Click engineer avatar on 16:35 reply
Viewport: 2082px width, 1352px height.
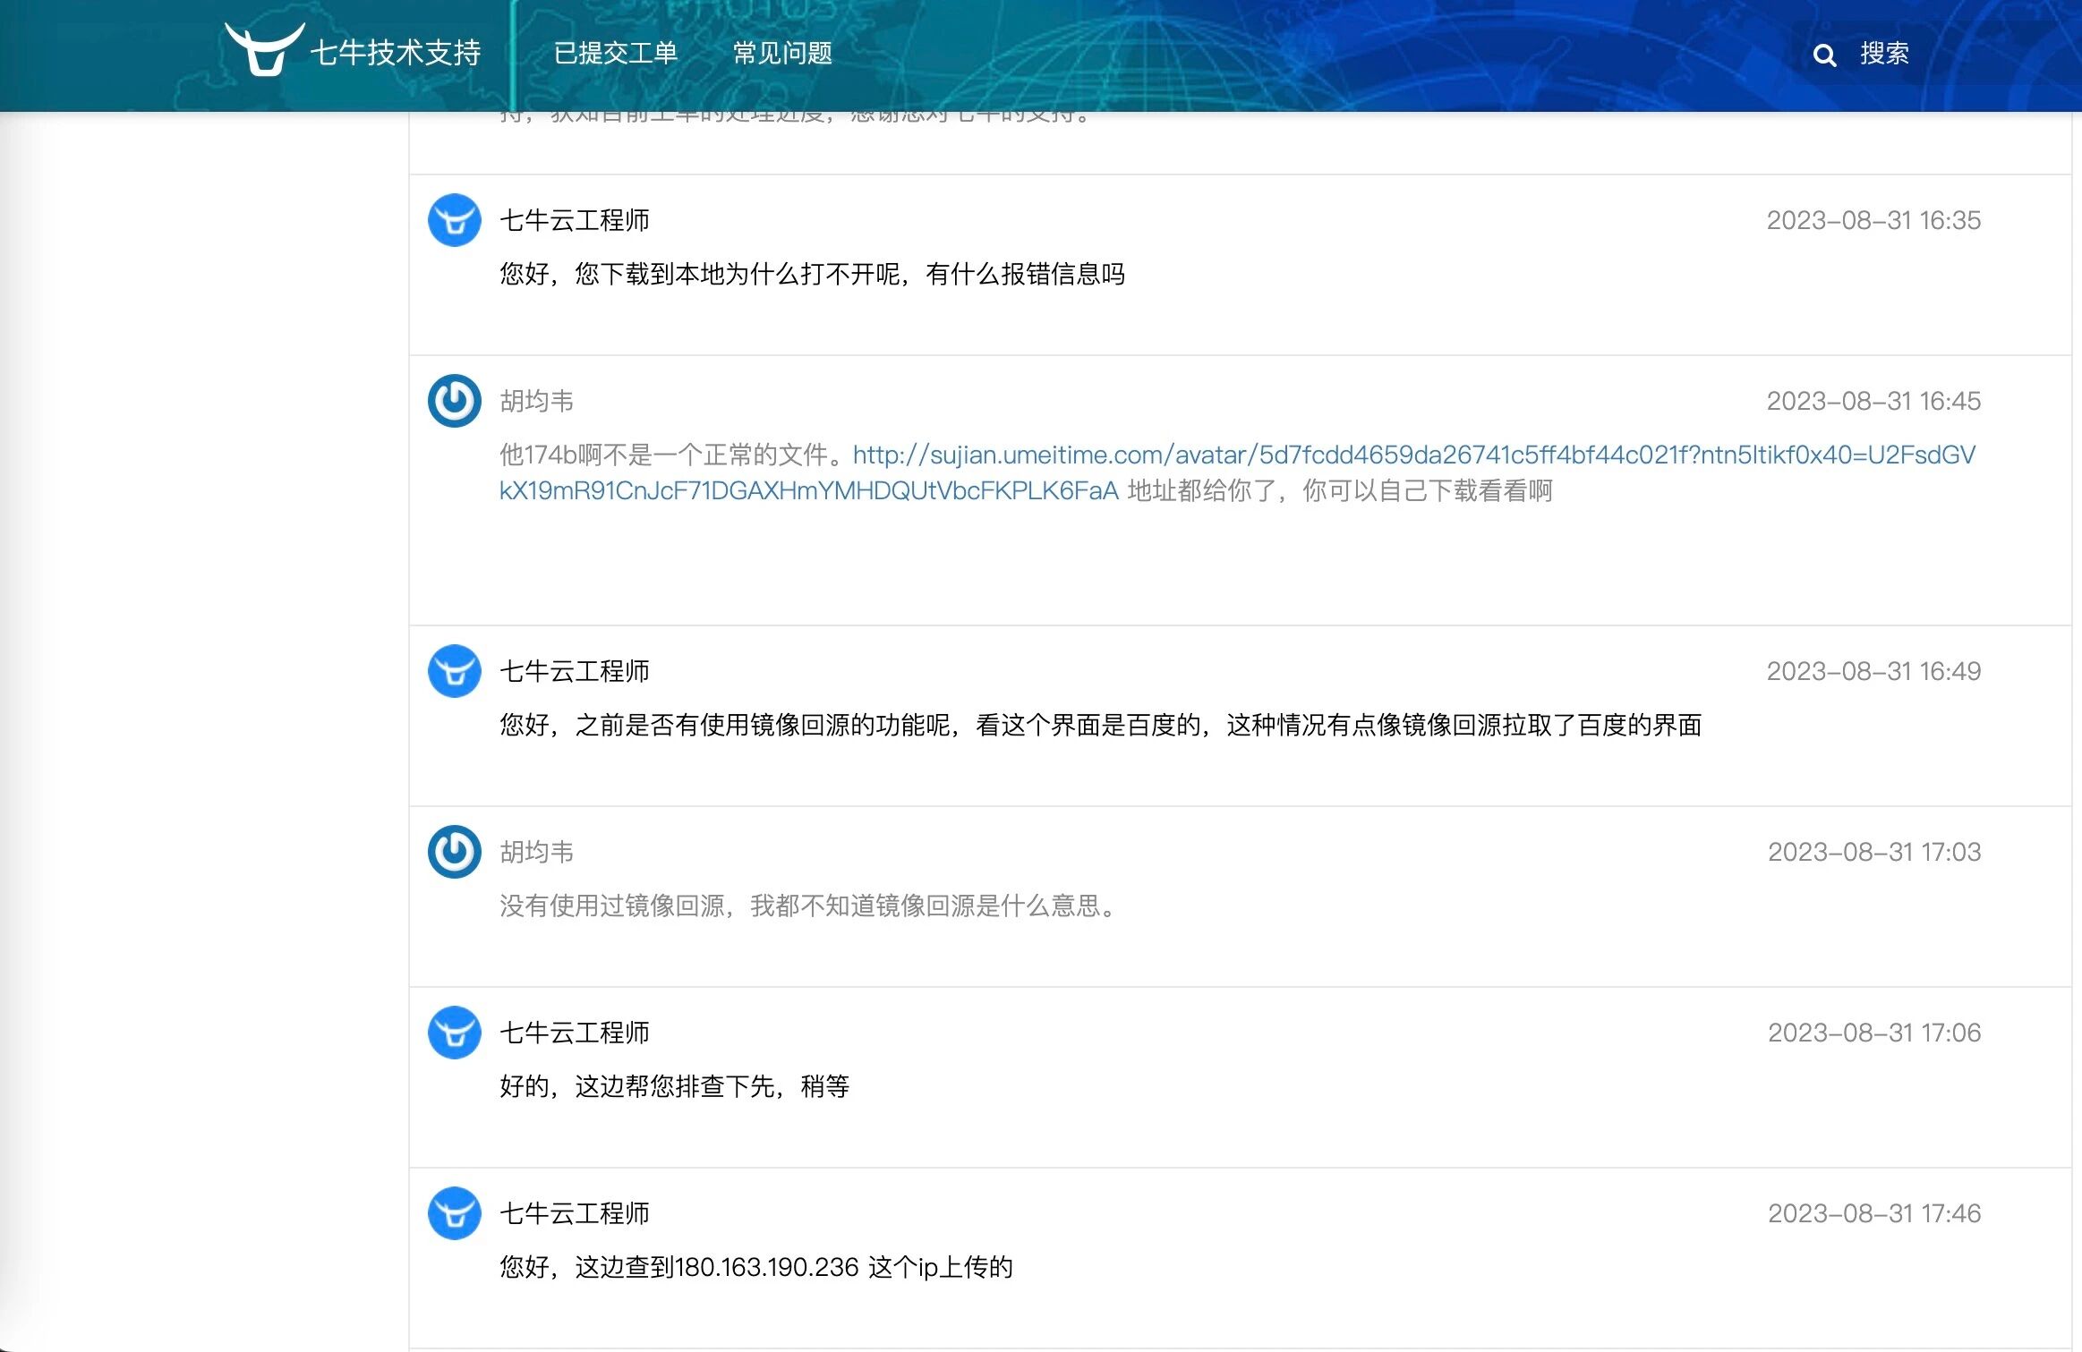tap(454, 220)
